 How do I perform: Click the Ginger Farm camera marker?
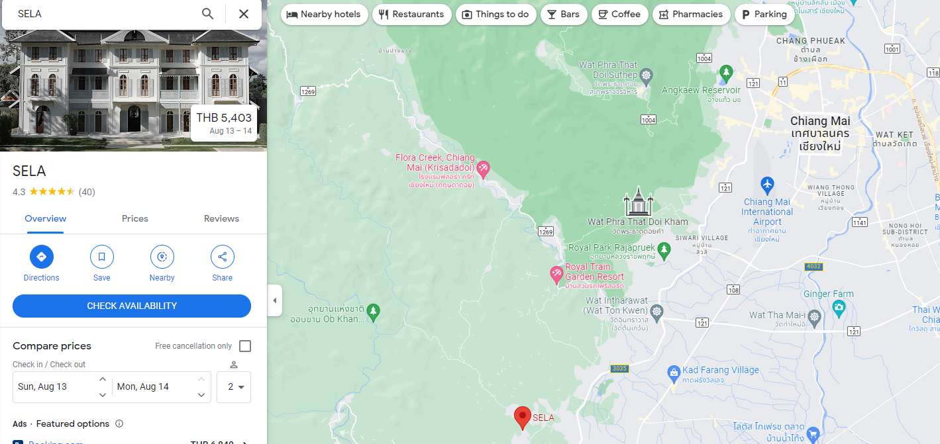click(x=839, y=306)
